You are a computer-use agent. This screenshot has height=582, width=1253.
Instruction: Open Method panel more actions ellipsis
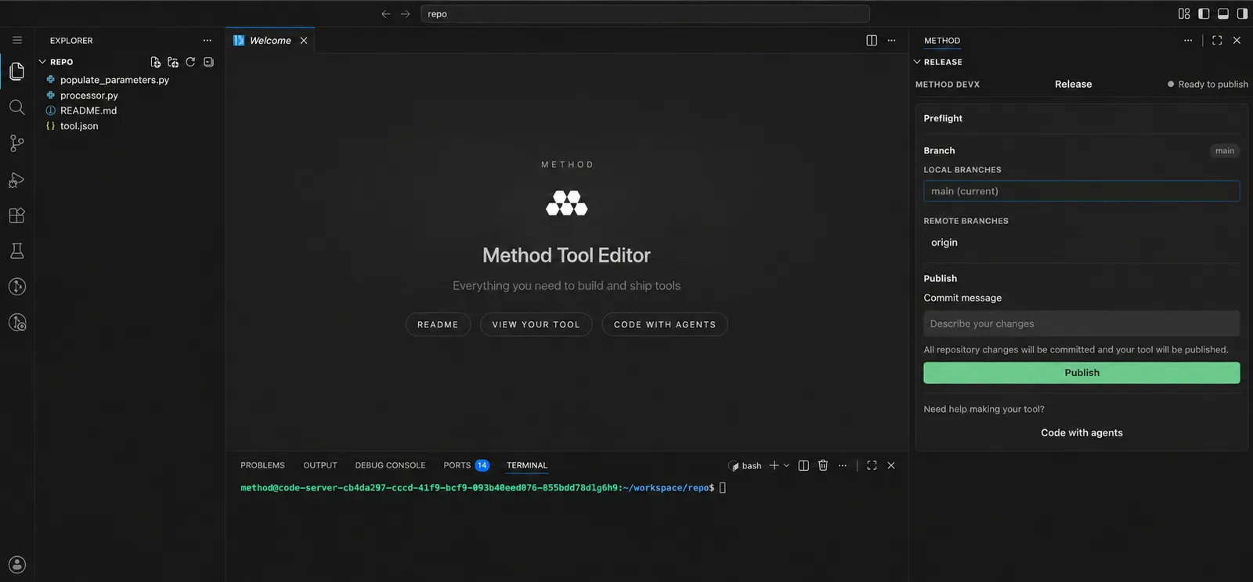(1188, 40)
